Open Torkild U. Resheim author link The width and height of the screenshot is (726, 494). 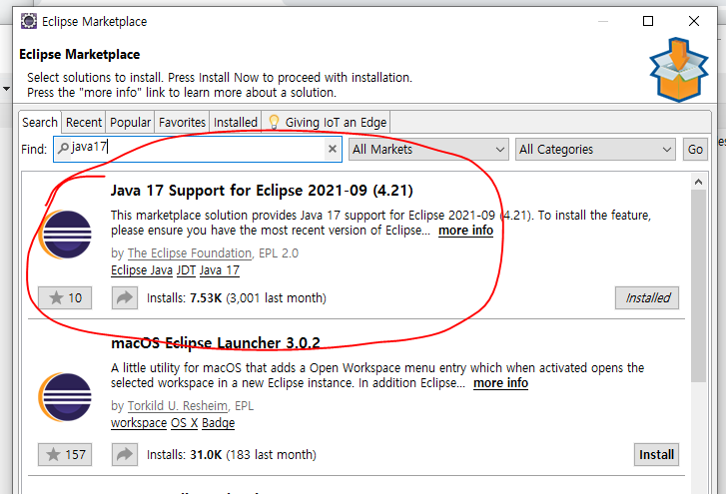pos(178,405)
